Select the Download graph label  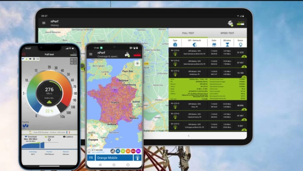click(31, 137)
